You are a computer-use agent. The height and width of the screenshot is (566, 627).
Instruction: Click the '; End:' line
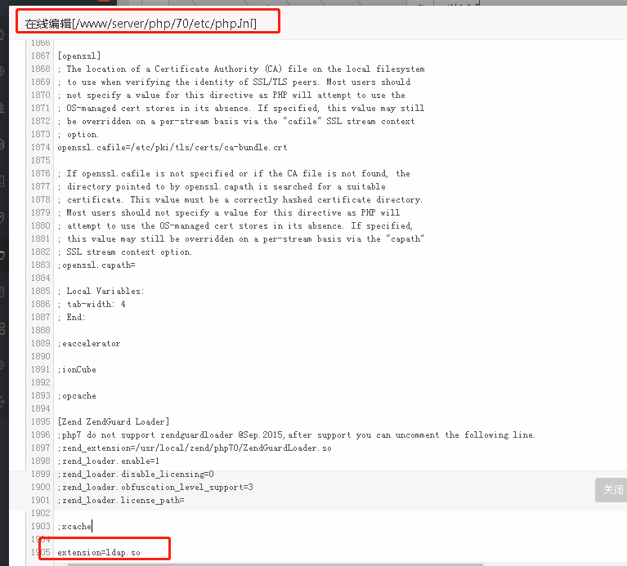pyautogui.click(x=72, y=317)
